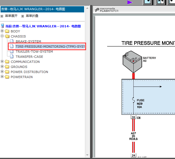Open the current 吉普 牧马人 JK WRANGLER 2014 link
Viewport: 175px width, 159px height.
click(43, 26)
